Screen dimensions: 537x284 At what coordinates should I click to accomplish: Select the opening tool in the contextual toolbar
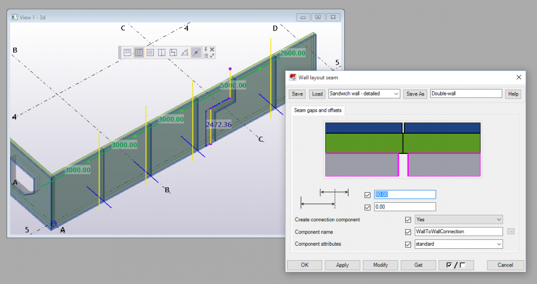click(128, 53)
